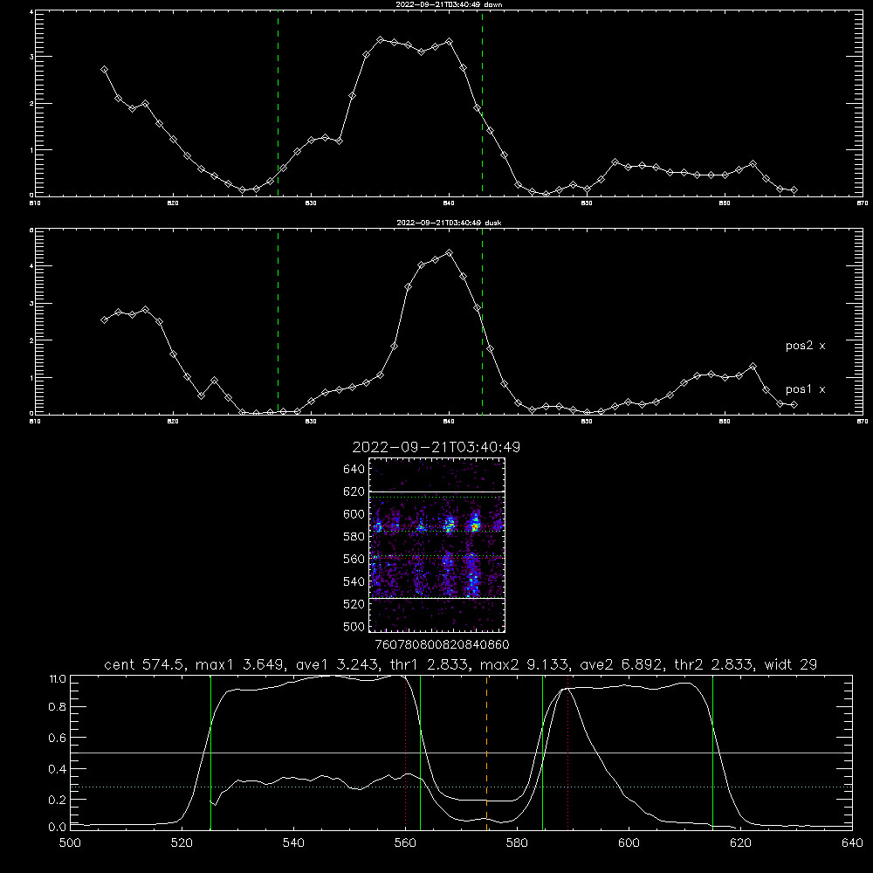Click 'cent 574.5' in the bottom plot title
The height and width of the screenshot is (873, 873).
pos(145,664)
